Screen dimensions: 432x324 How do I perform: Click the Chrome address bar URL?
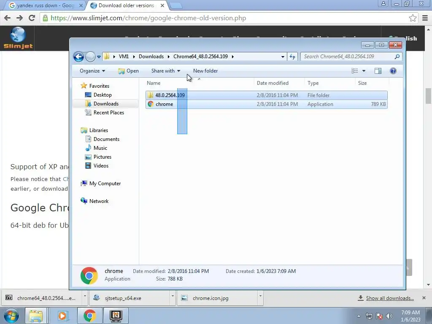(148, 18)
